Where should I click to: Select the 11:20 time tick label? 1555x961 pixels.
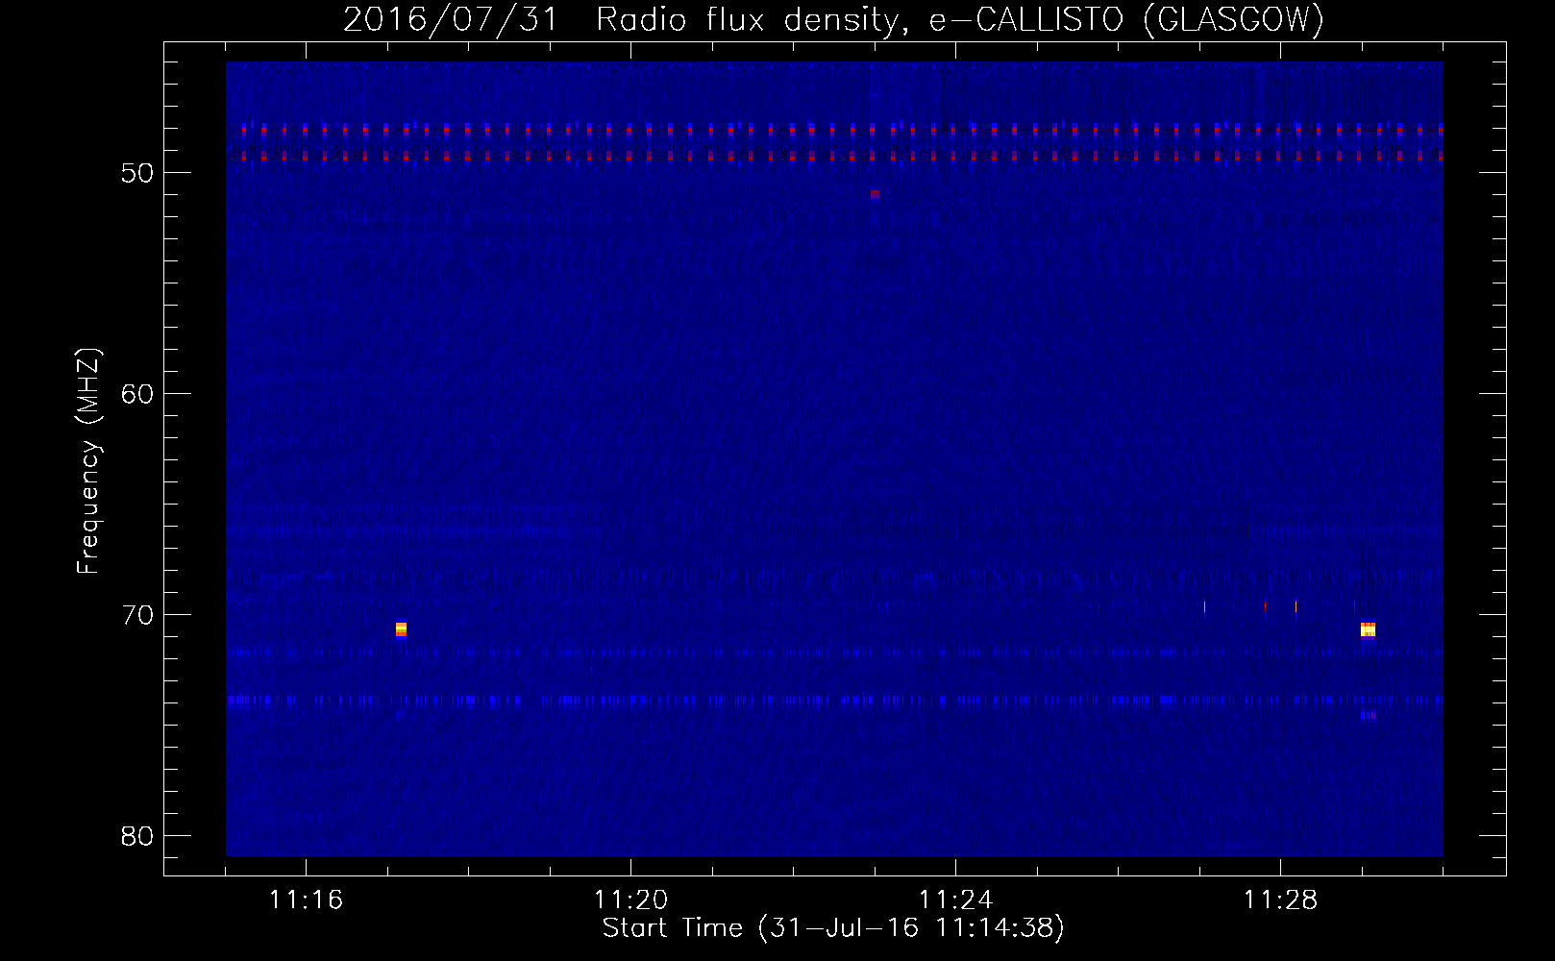630,900
